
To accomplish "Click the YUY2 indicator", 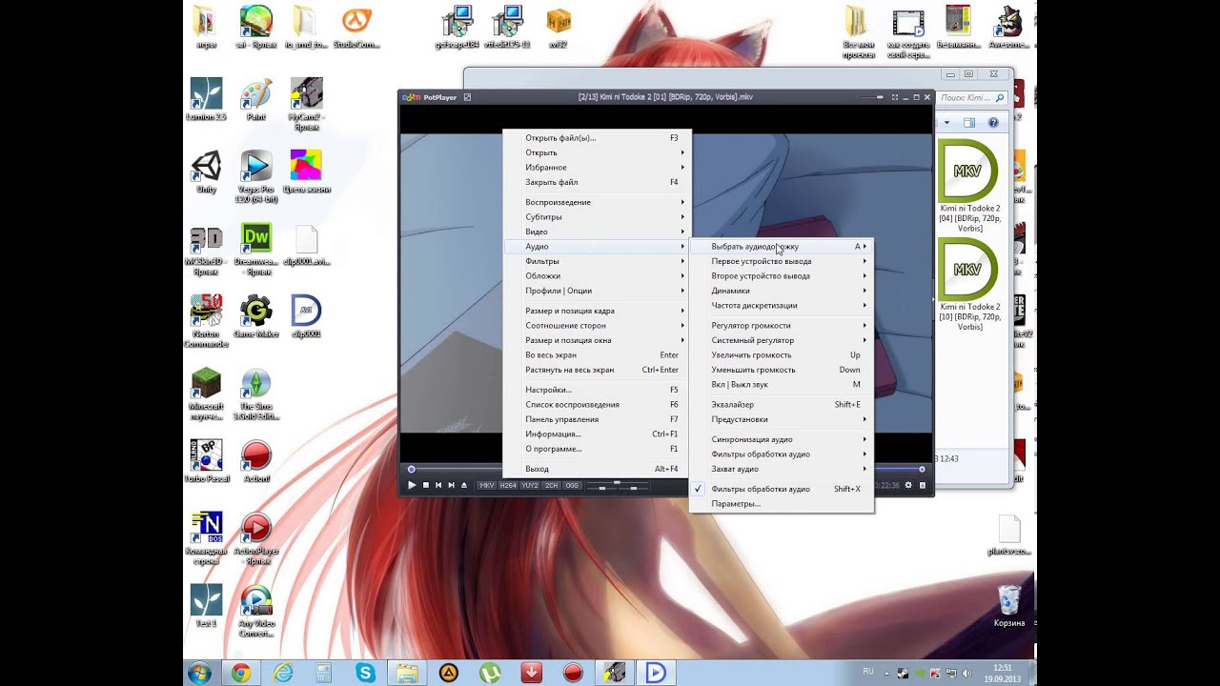I will [530, 486].
